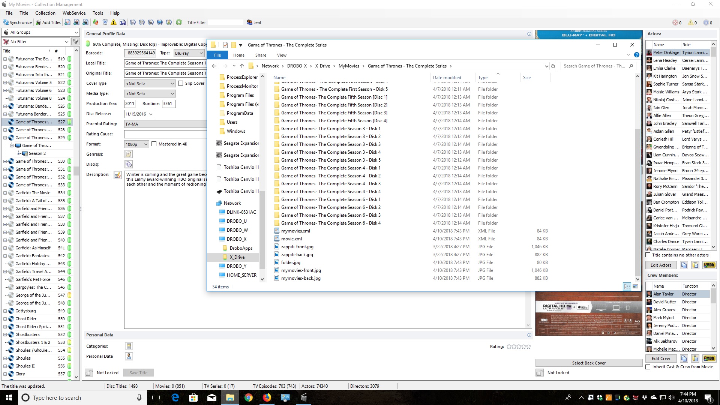Image resolution: width=720 pixels, height=405 pixels.
Task: Check Inherit Cast & Crew from Movie
Action: [x=648, y=367]
